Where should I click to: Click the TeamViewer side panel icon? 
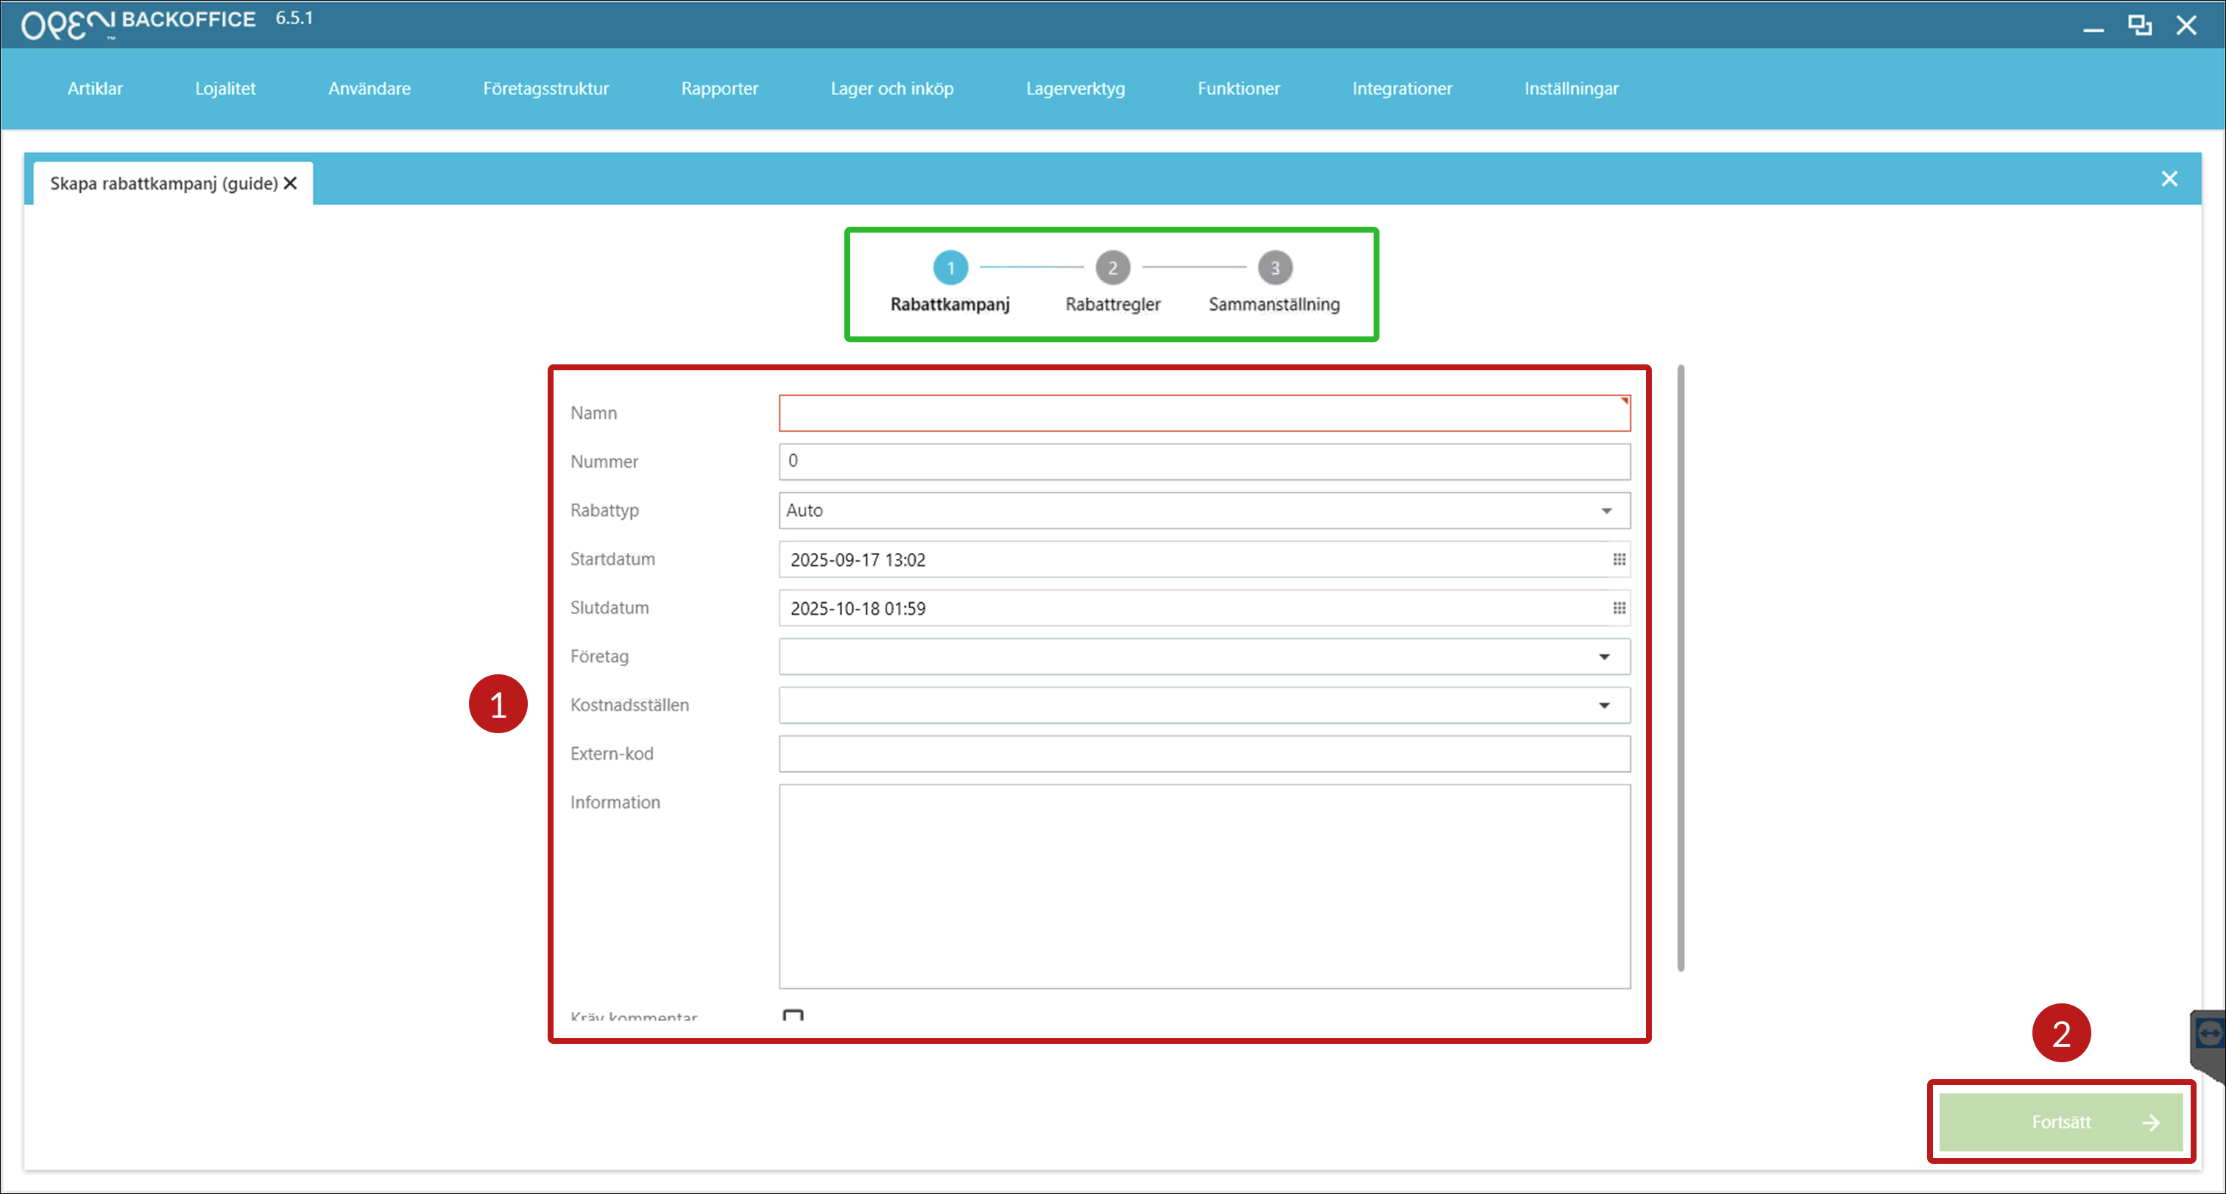pos(2209,1034)
